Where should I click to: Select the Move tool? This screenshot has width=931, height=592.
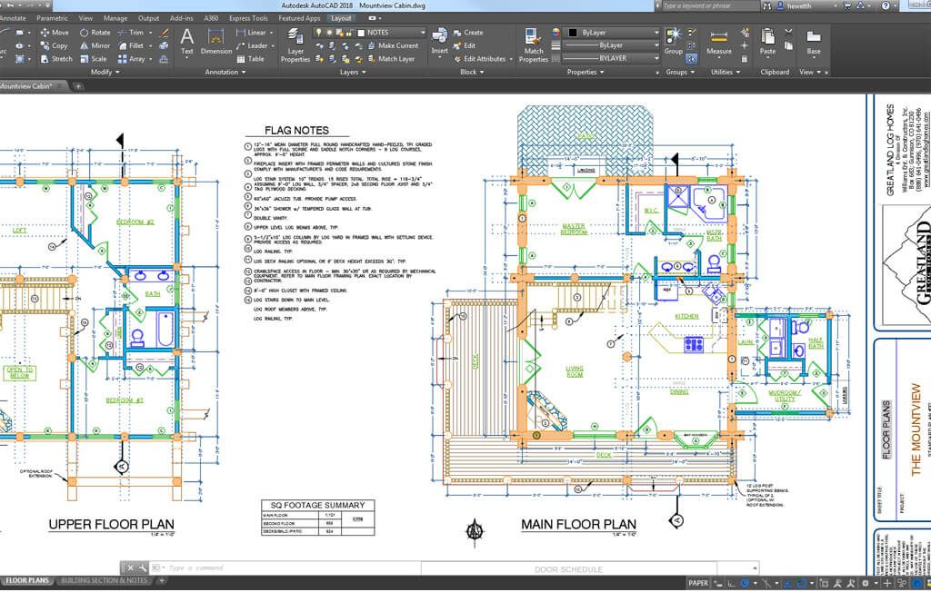click(54, 33)
